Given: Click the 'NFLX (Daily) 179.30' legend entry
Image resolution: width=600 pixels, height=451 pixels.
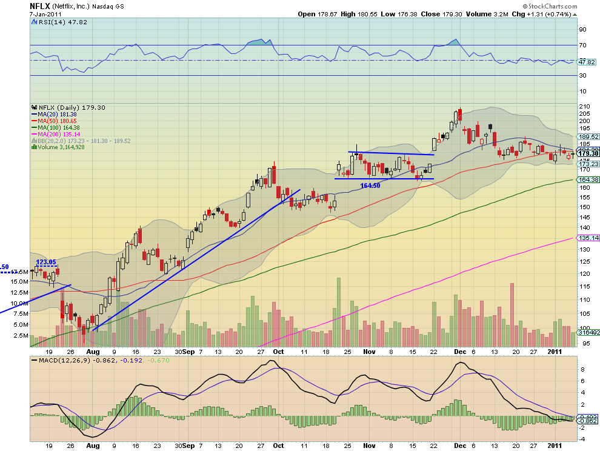Looking at the screenshot, I should point(72,107).
